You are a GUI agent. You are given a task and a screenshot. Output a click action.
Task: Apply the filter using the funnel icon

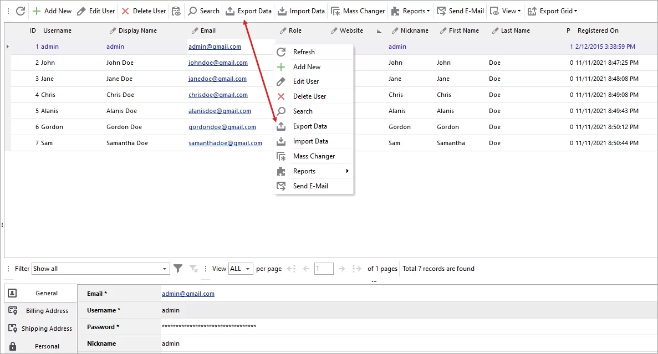[177, 268]
